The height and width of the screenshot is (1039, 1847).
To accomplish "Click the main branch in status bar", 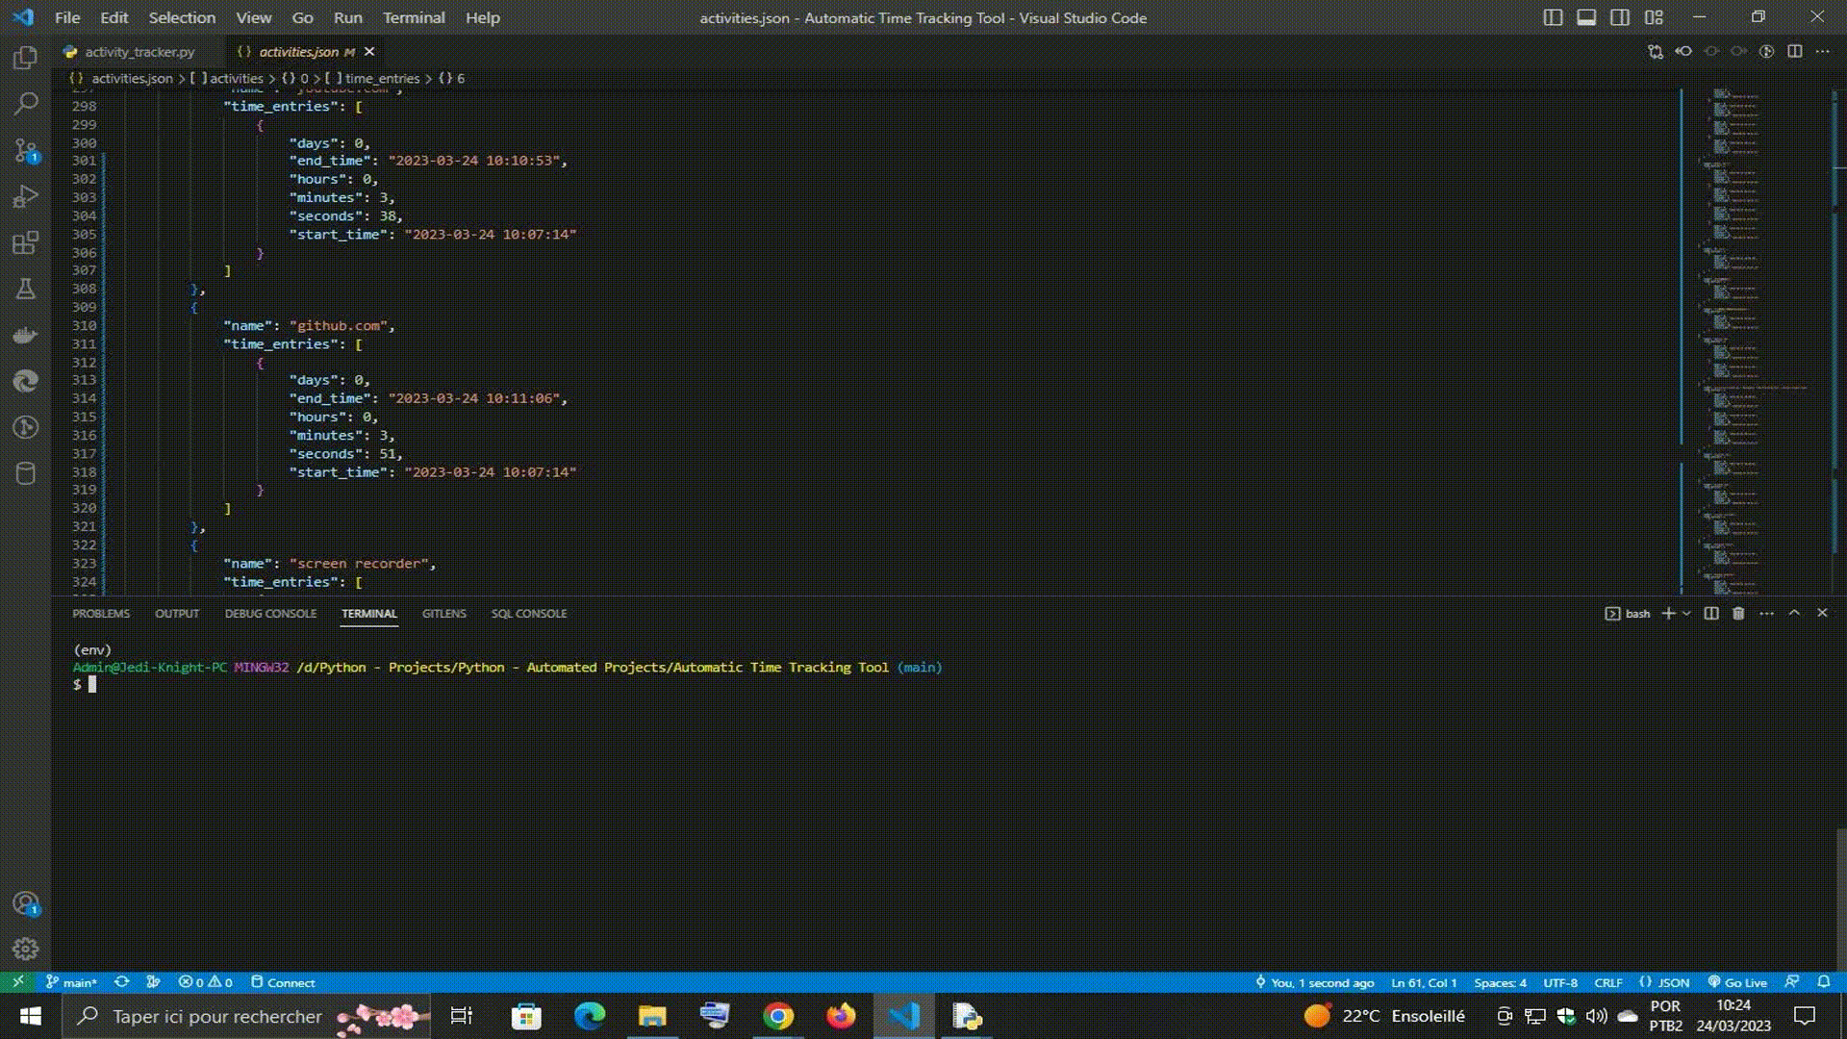I will point(72,982).
